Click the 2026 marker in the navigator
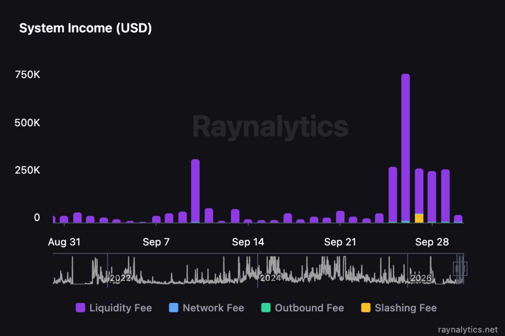This screenshot has height=336, width=505. 421,278
